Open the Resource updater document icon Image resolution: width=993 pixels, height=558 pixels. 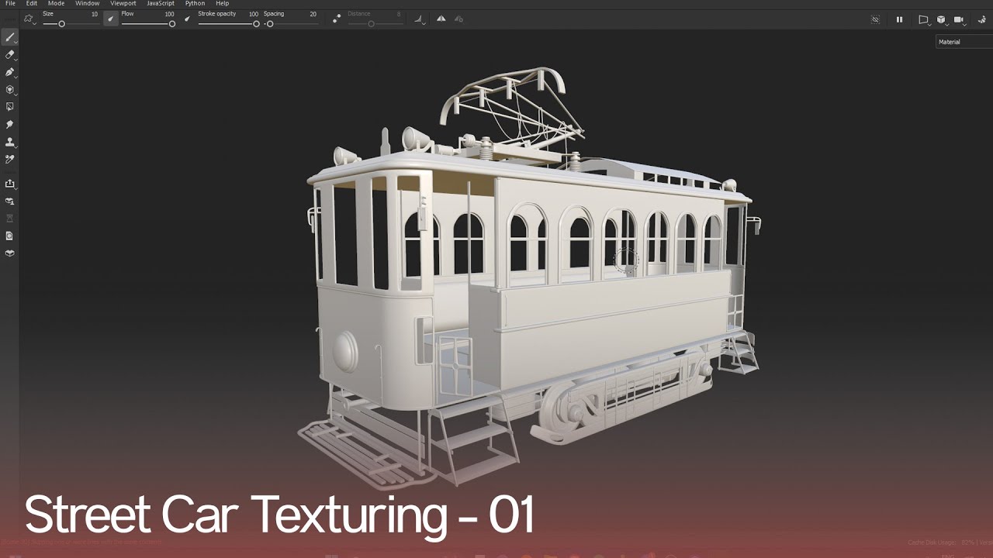tap(10, 236)
